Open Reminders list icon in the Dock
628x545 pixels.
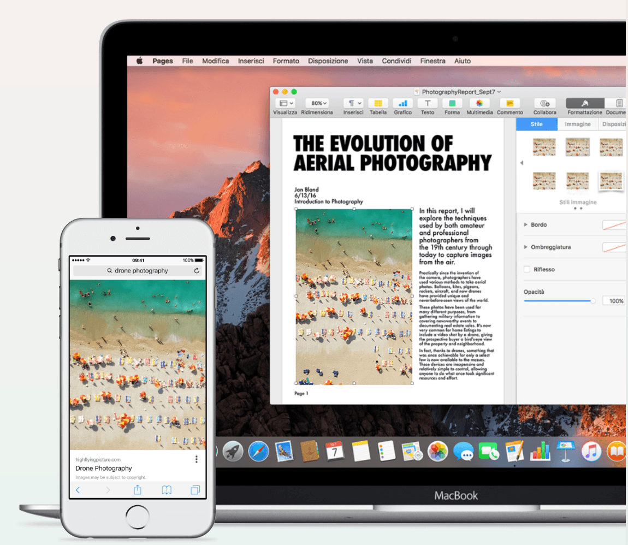tap(387, 451)
